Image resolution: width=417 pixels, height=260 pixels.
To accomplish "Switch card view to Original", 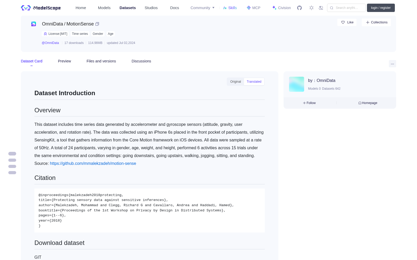I will click(x=235, y=82).
